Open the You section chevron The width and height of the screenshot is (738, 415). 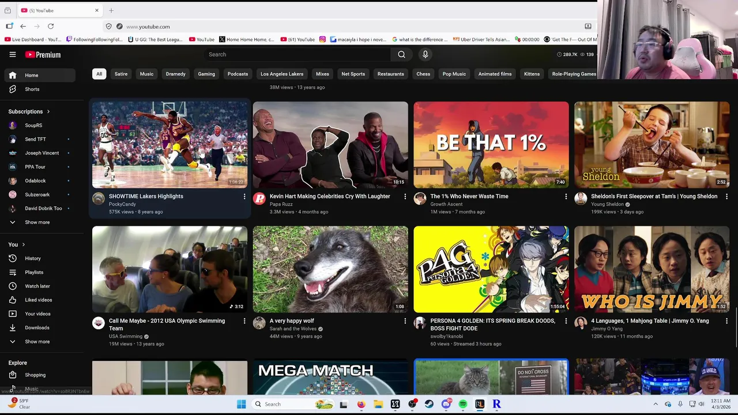click(x=23, y=245)
